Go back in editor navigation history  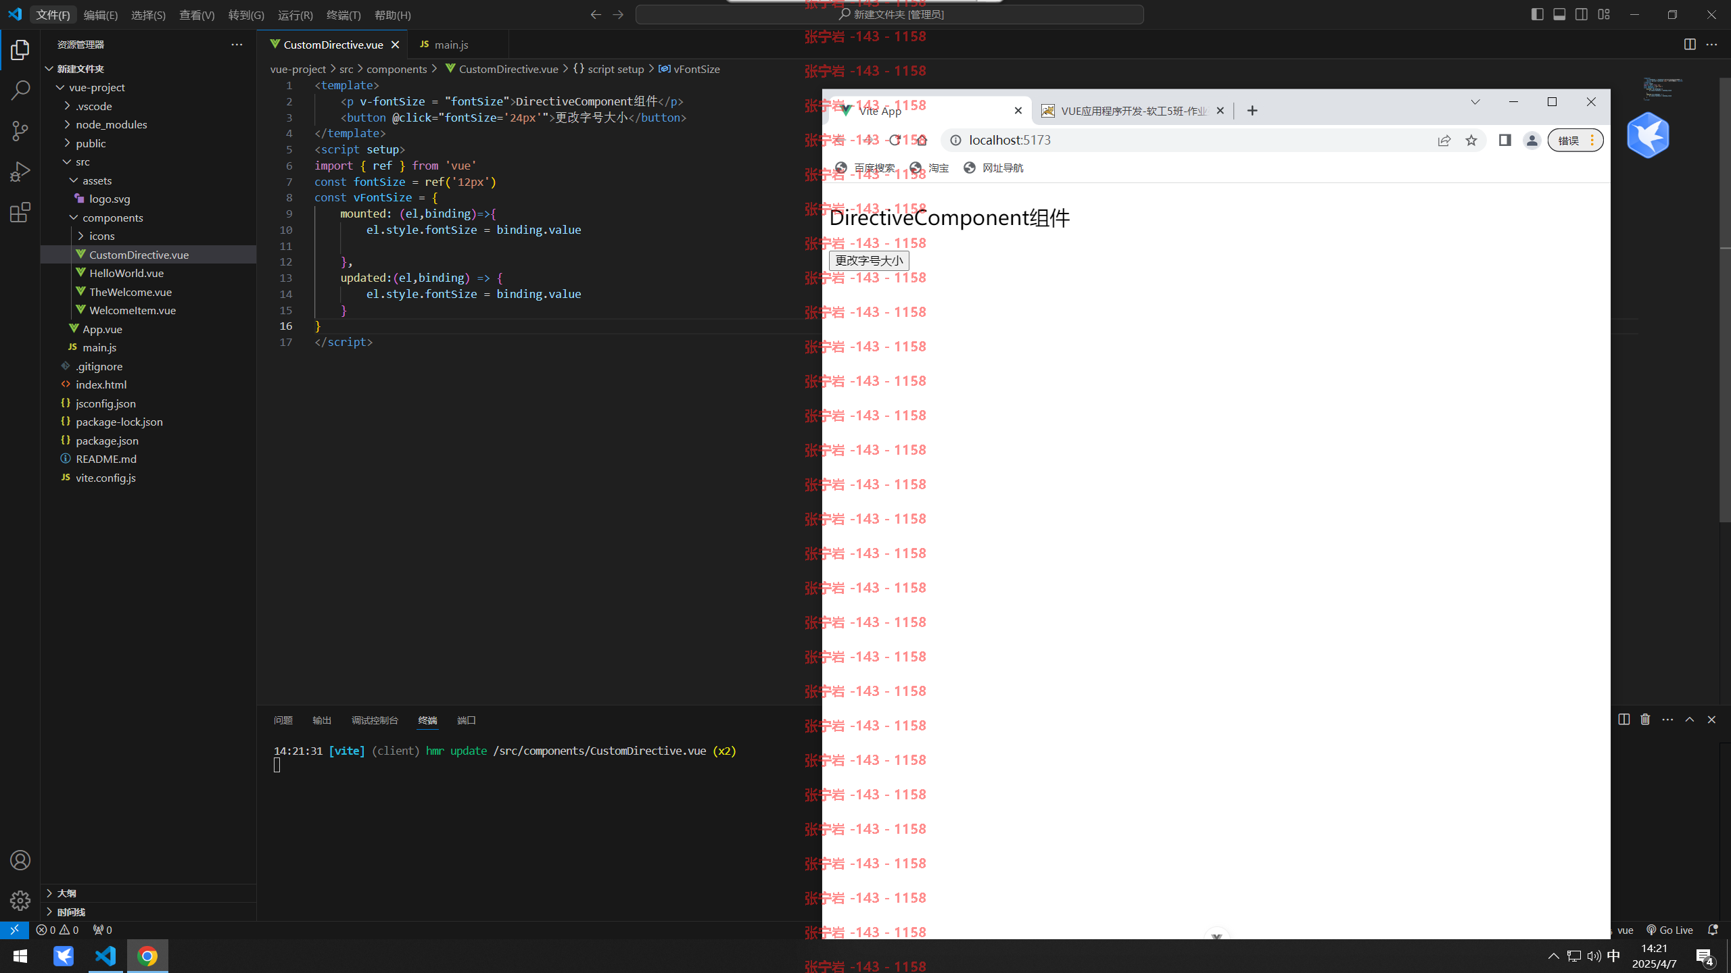[x=596, y=14]
